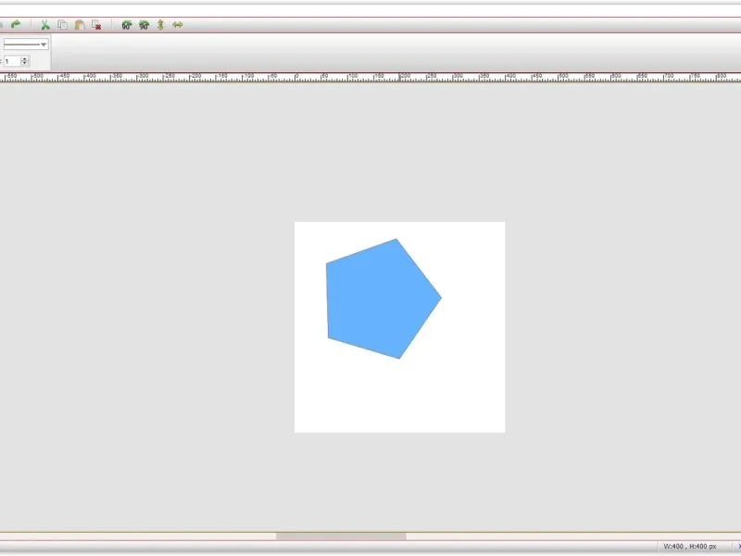Click the green Redo arrow icon
This screenshot has width=741, height=556.
[16, 24]
